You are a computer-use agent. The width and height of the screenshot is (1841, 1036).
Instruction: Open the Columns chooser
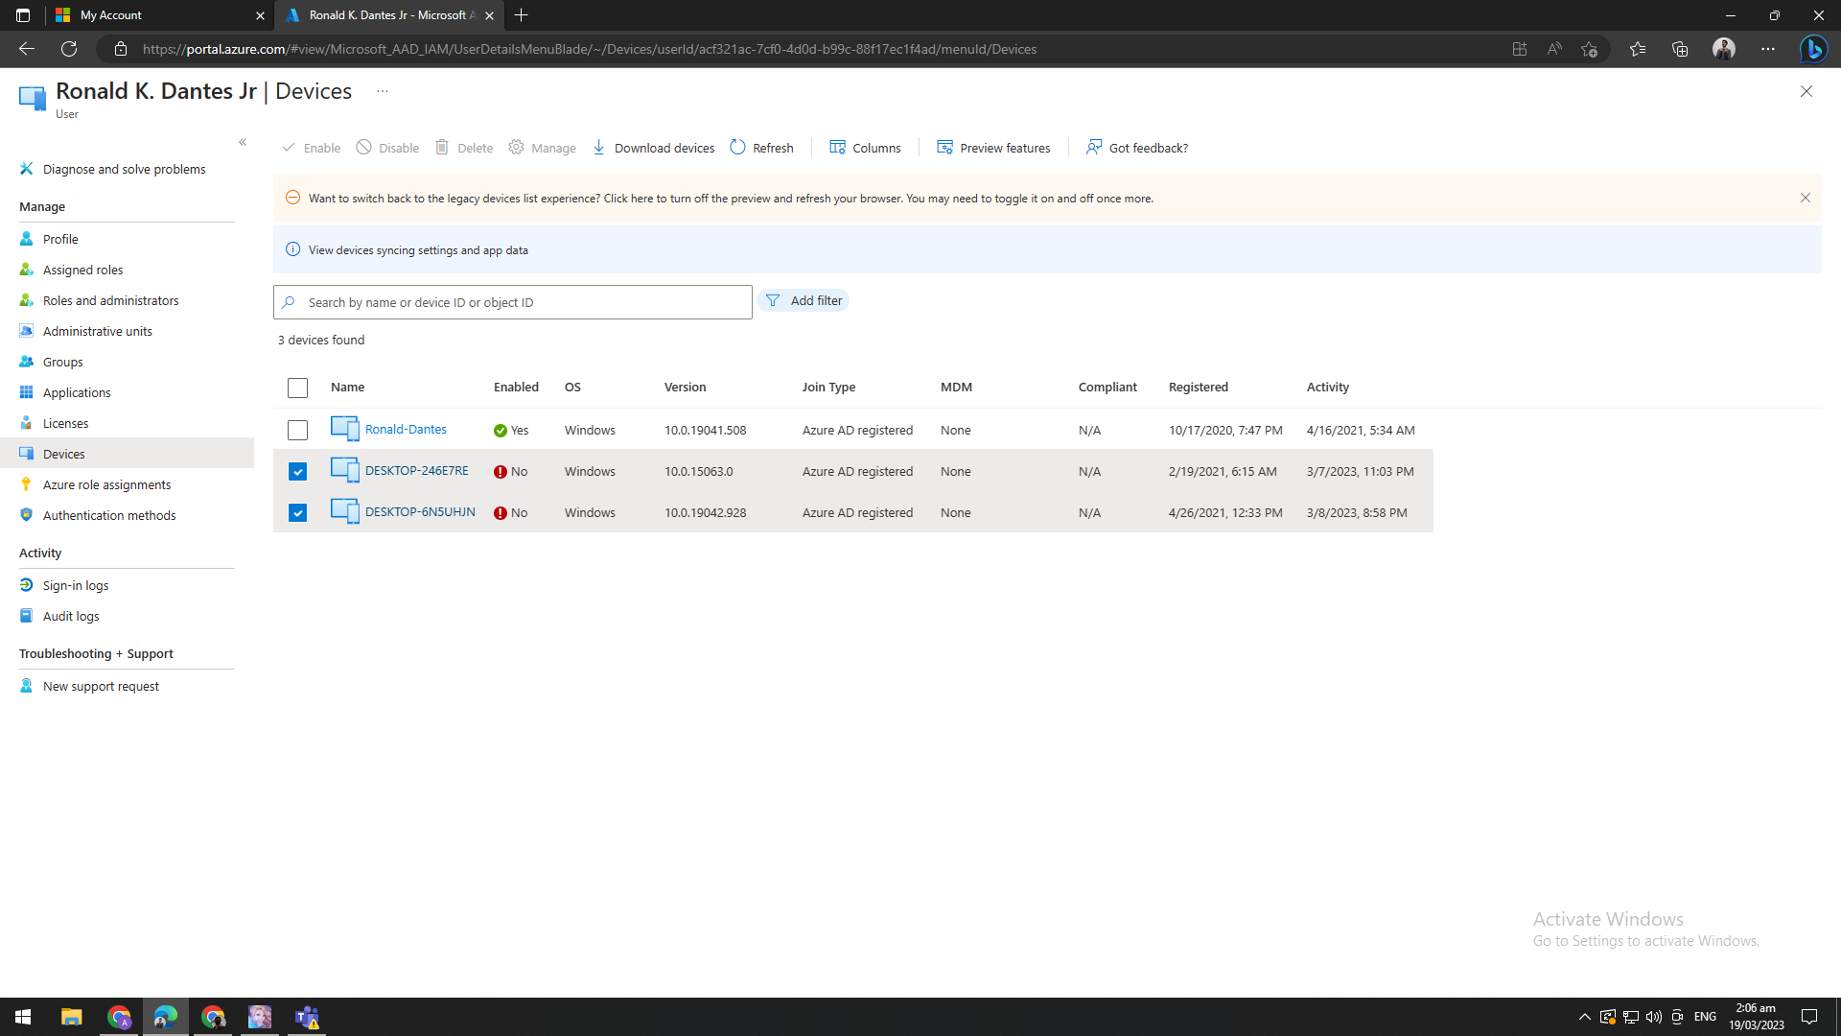(865, 148)
